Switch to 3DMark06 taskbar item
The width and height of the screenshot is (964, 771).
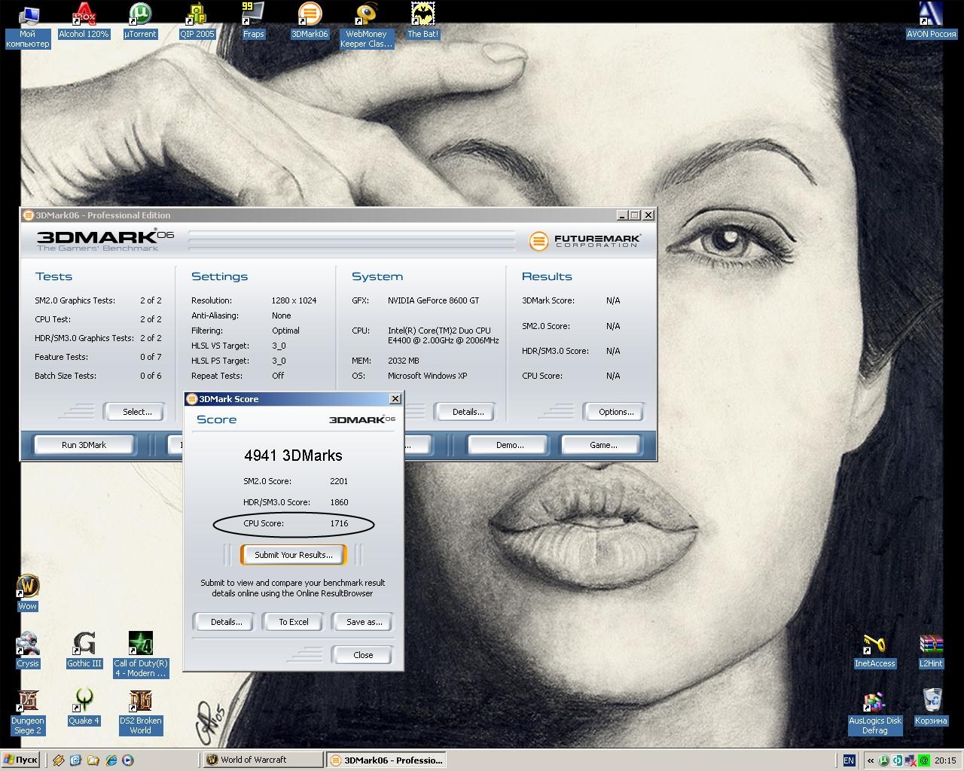tap(386, 760)
